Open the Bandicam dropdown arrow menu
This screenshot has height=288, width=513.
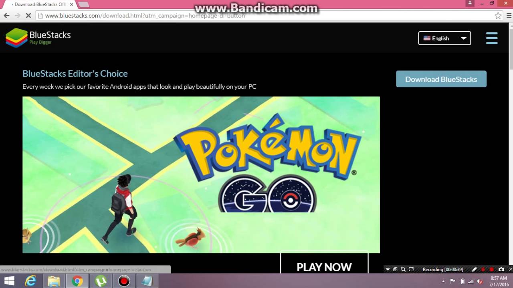click(x=388, y=270)
